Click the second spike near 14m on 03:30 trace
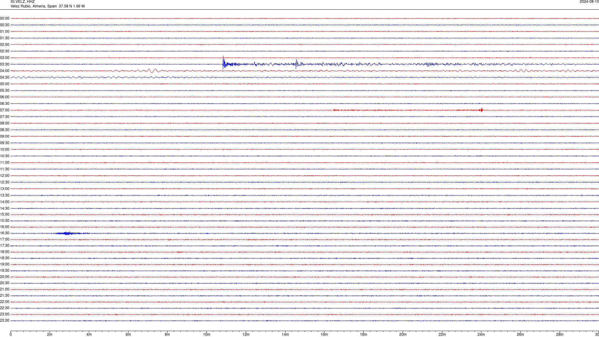599x337 pixels. pos(296,64)
